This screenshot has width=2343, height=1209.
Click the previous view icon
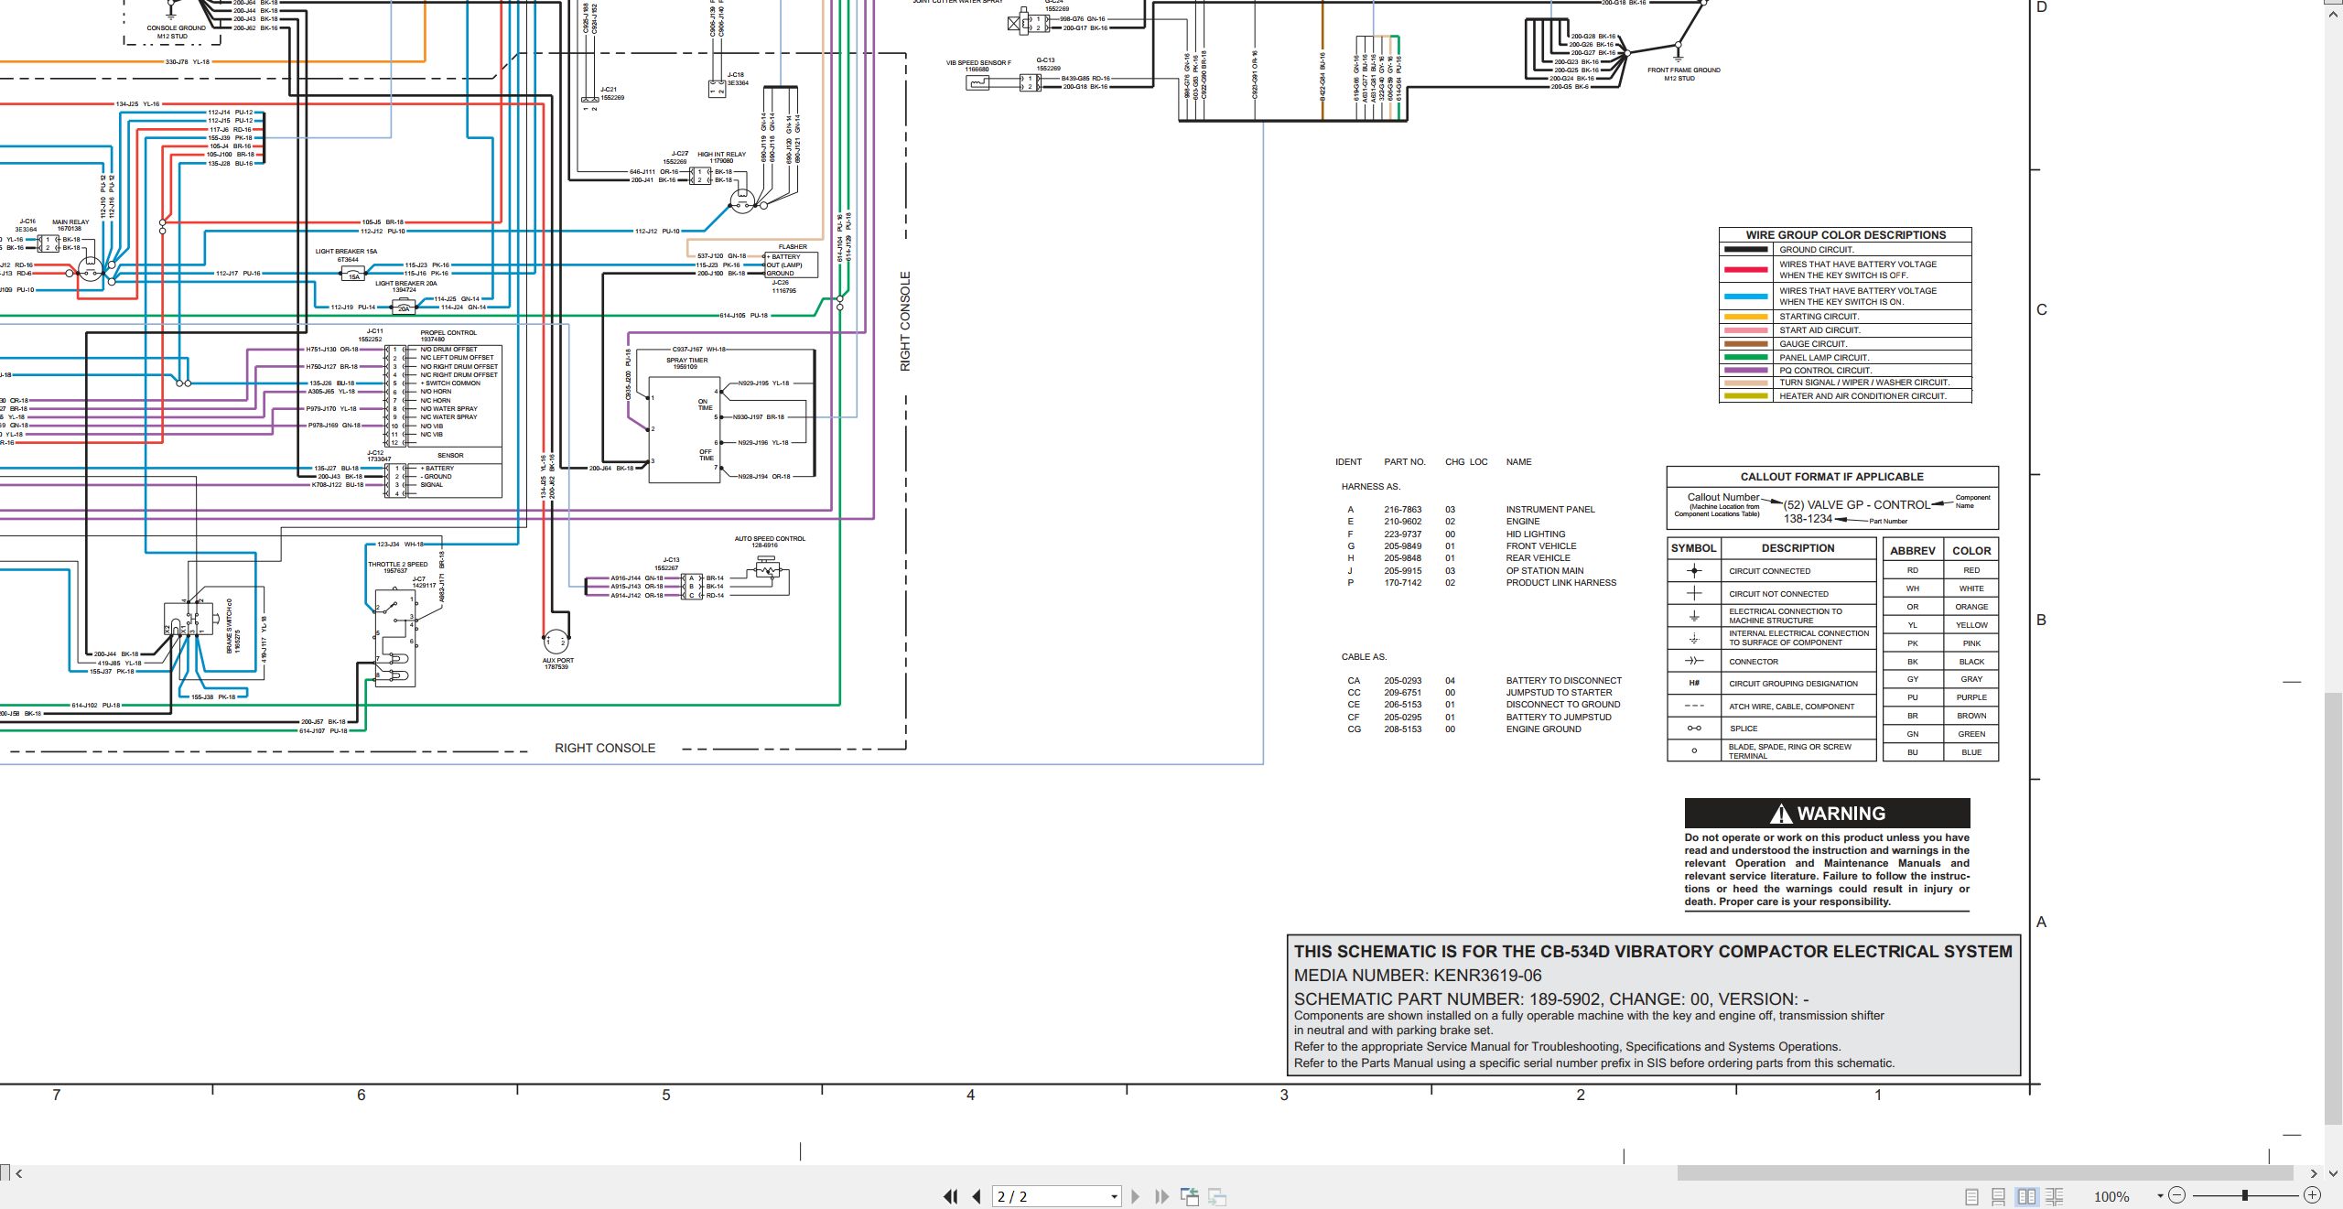click(1190, 1196)
